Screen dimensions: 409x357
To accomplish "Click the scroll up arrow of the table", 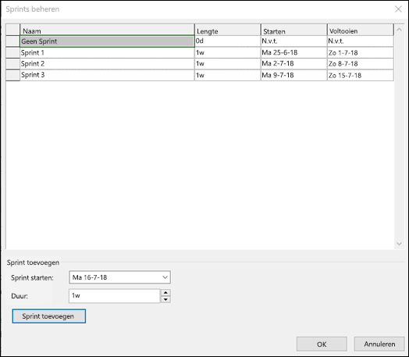I will click(x=399, y=30).
